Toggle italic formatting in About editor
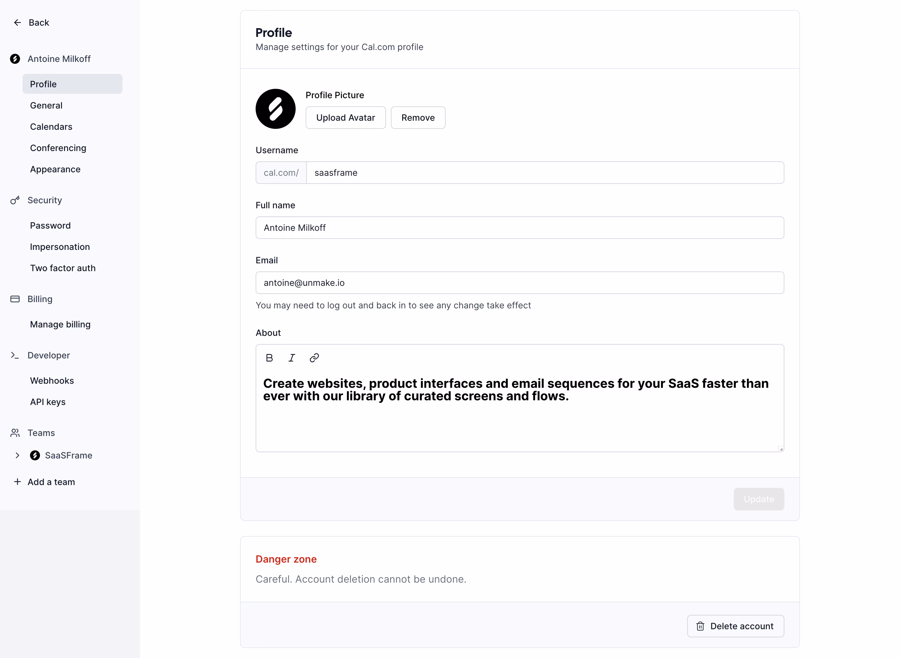 292,358
